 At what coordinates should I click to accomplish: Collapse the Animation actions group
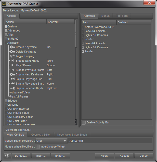coord(6,43)
